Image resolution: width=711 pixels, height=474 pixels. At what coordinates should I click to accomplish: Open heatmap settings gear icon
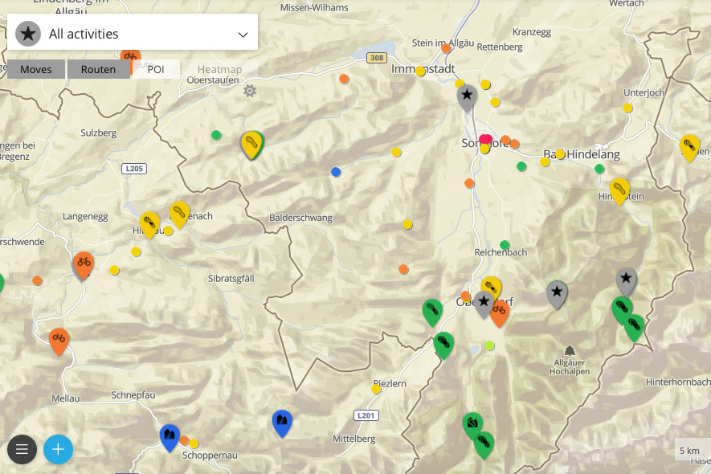click(x=250, y=91)
